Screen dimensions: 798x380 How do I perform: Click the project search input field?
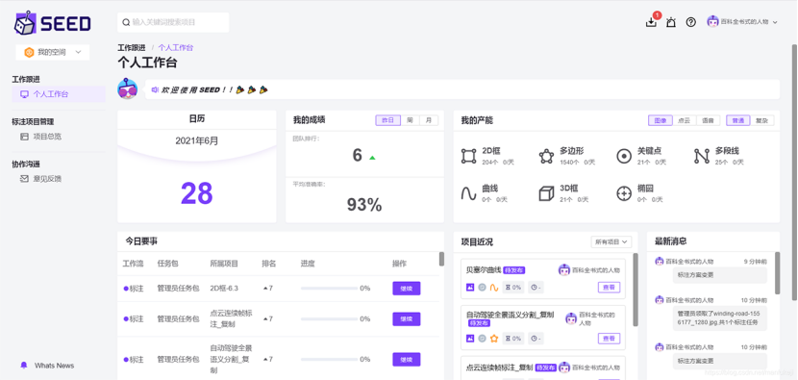tap(173, 22)
